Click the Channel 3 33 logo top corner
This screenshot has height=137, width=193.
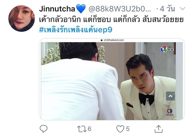[x=167, y=49]
